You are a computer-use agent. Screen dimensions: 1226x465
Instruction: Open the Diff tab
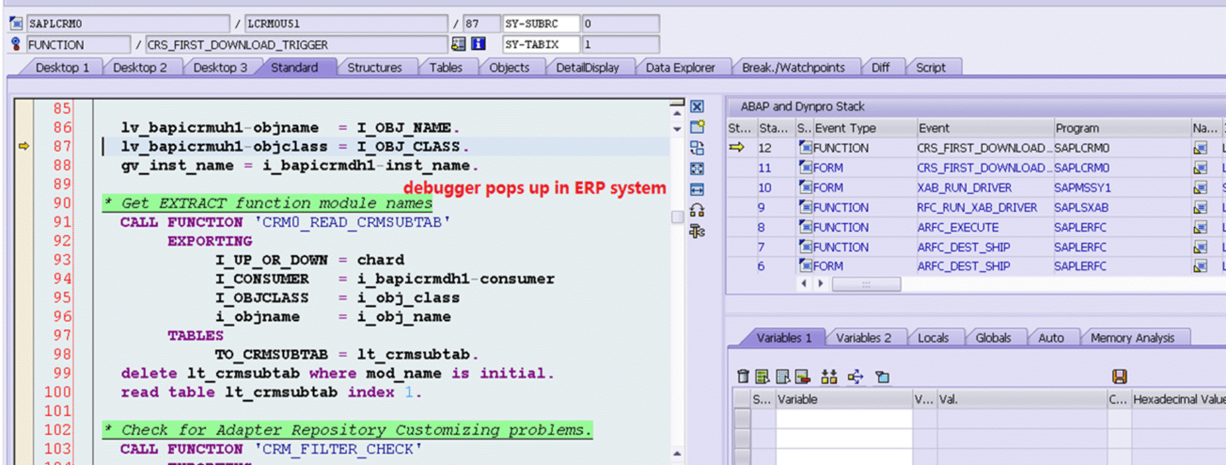click(880, 68)
